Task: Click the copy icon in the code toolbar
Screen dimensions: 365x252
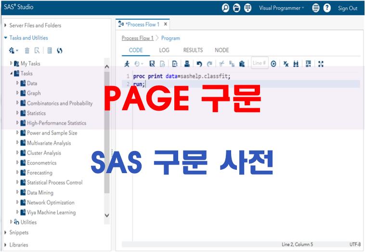Action: (232, 63)
